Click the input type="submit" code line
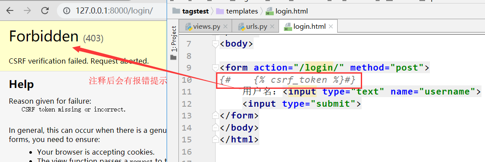Viewport: 485px width, 162px height. coord(302,104)
